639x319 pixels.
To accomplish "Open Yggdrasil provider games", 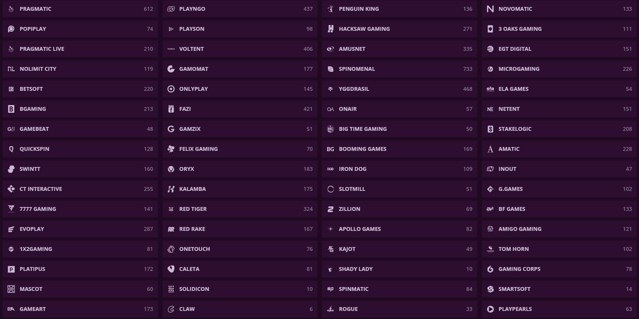I will coord(399,89).
